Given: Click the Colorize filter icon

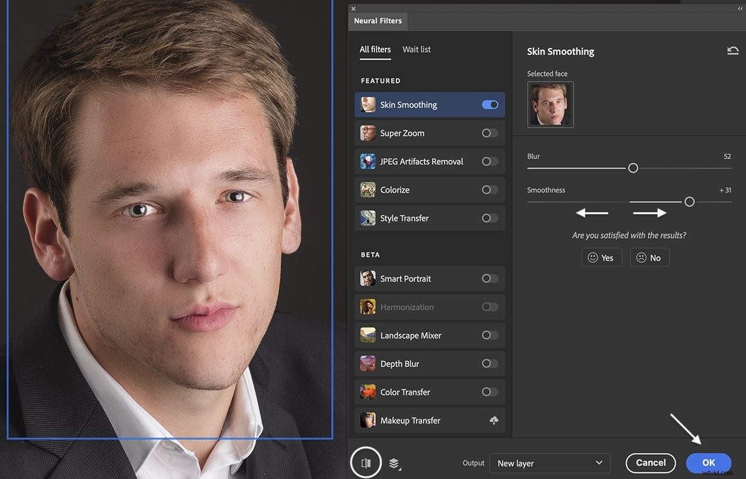Looking at the screenshot, I should (x=367, y=190).
